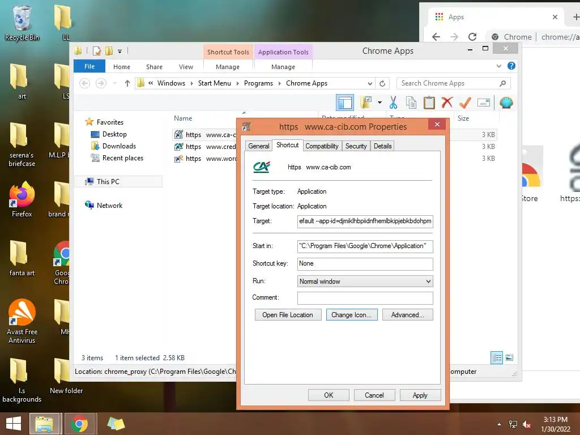The image size is (580, 435).
Task: Select Downloads under Favorites
Action: tap(119, 146)
